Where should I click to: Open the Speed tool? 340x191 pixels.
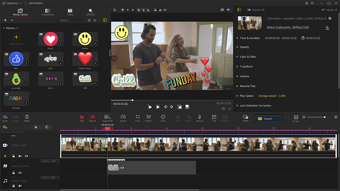coord(123,116)
